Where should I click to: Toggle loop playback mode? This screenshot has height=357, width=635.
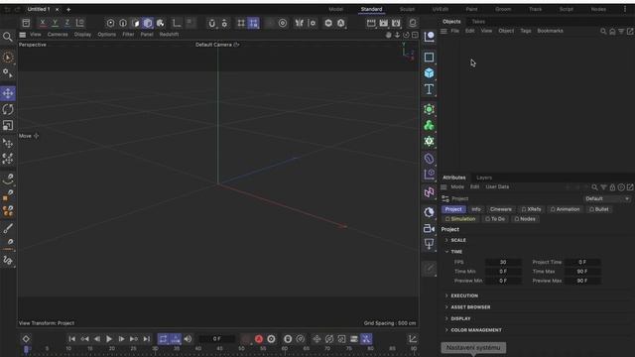[x=163, y=339]
